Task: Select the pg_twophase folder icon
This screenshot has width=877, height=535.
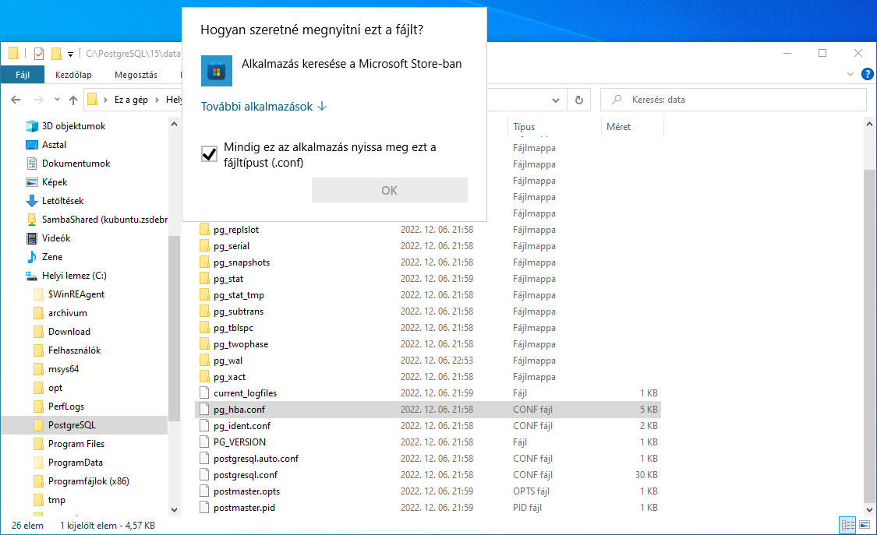Action: [x=205, y=344]
